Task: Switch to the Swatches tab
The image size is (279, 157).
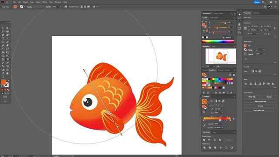Action: point(212,70)
